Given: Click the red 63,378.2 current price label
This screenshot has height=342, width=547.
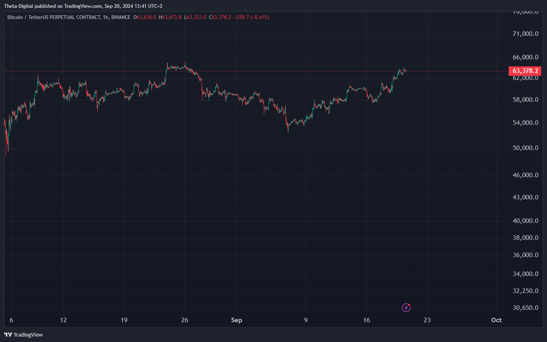Looking at the screenshot, I should click(x=526, y=71).
